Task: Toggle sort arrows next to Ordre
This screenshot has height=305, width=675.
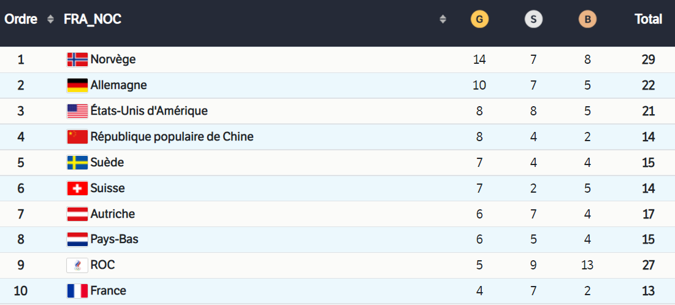Action: point(50,20)
